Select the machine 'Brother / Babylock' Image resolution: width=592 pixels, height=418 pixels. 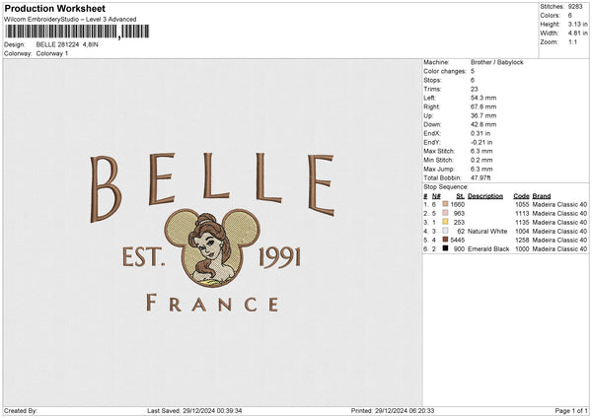coord(497,62)
